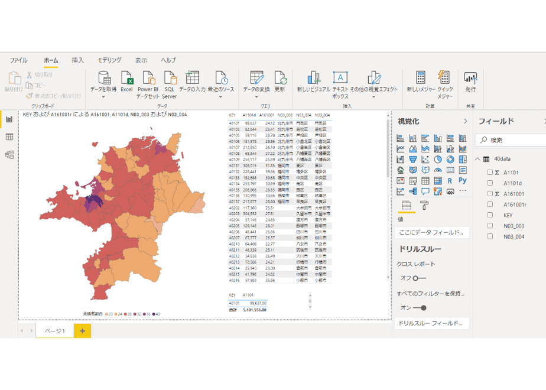Select the funnel chart visual
The image size is (546, 390).
pyautogui.click(x=413, y=160)
